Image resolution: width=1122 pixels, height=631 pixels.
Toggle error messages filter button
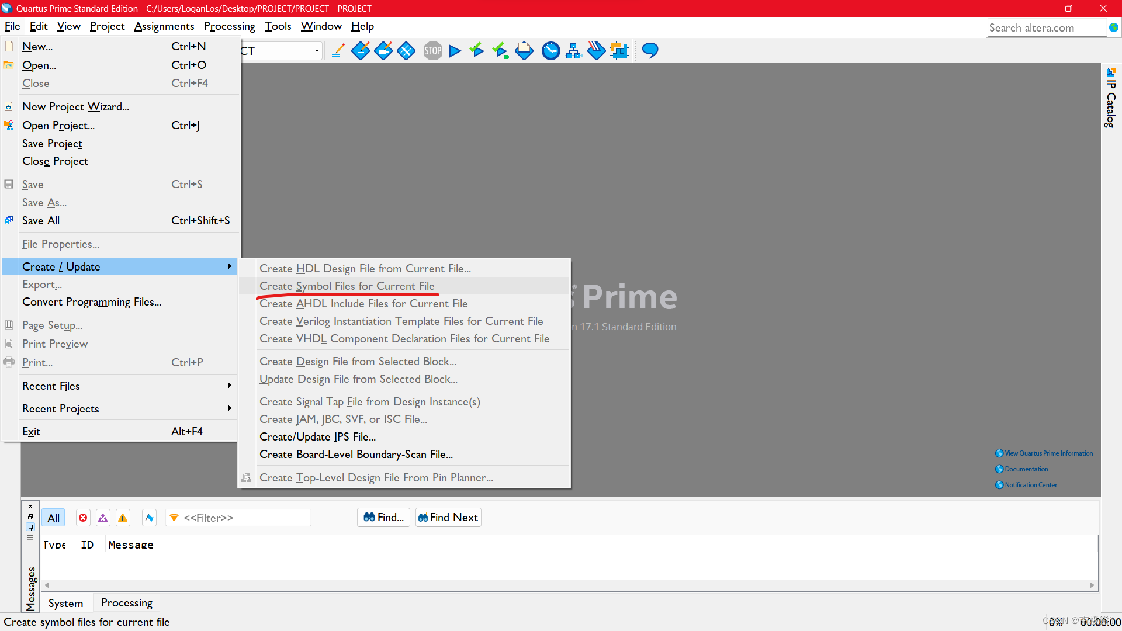83,518
